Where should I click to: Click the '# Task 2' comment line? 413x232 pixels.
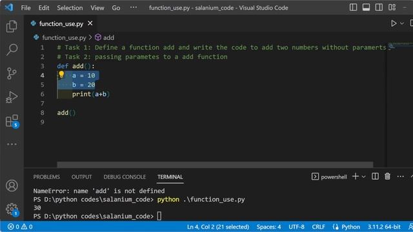142,57
